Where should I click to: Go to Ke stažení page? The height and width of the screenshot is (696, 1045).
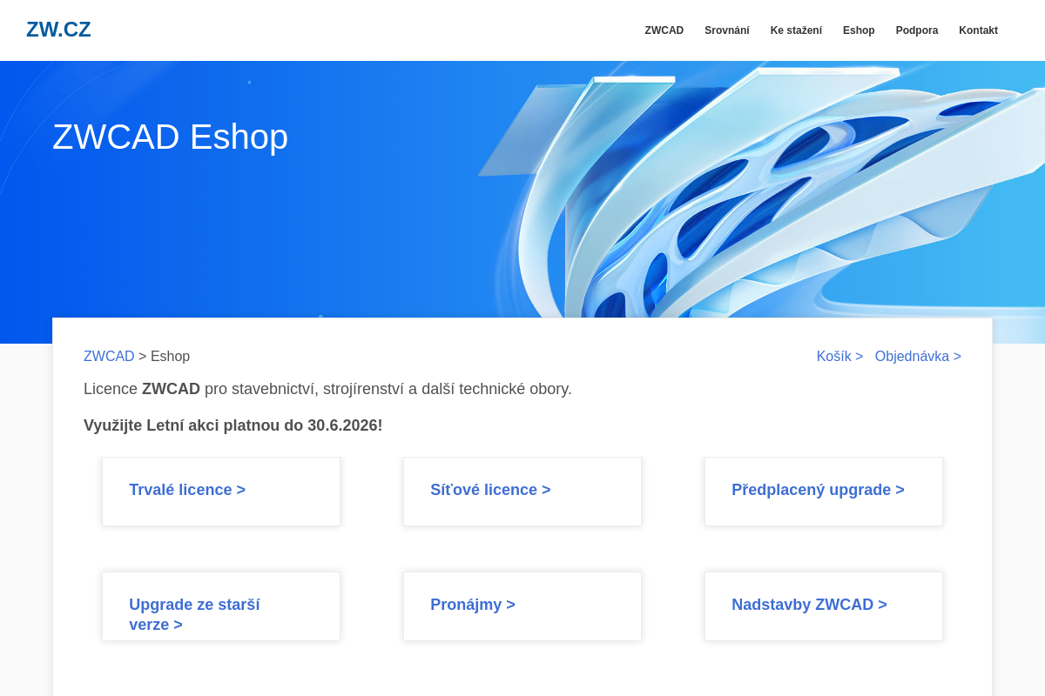(796, 30)
